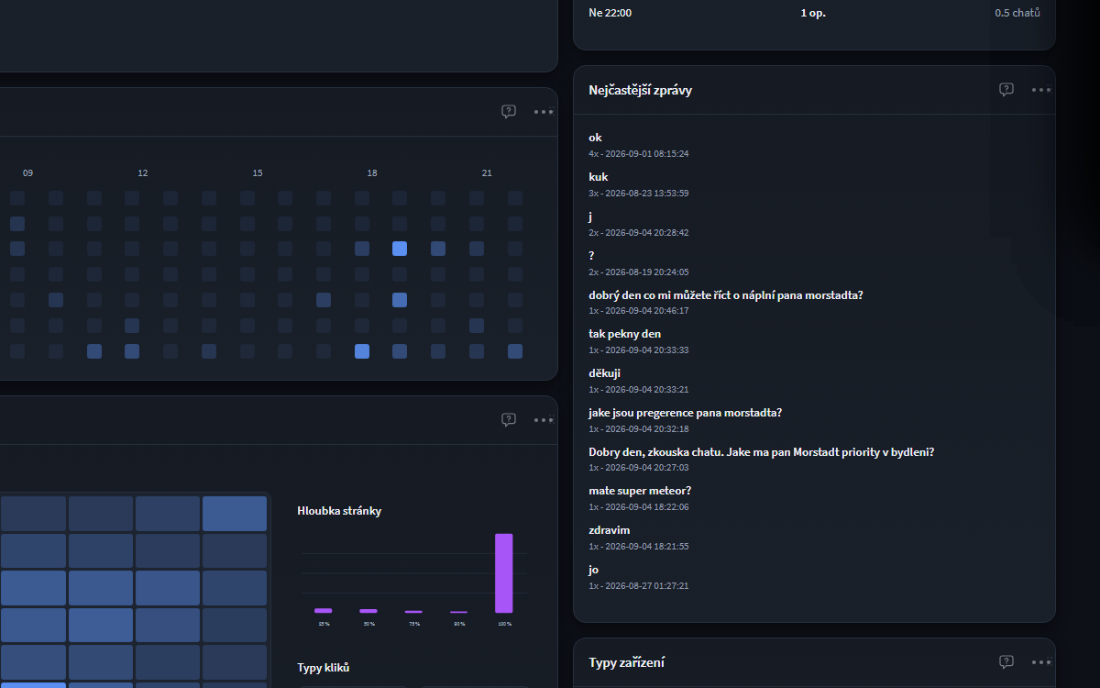The image size is (1100, 688).
Task: Select the 'zdravim' message
Action: [x=610, y=530]
